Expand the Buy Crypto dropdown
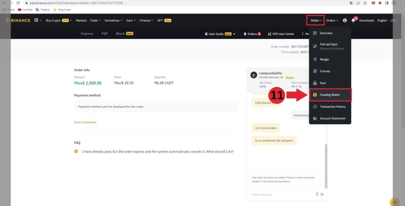The height and width of the screenshot is (206, 405). tap(58, 20)
